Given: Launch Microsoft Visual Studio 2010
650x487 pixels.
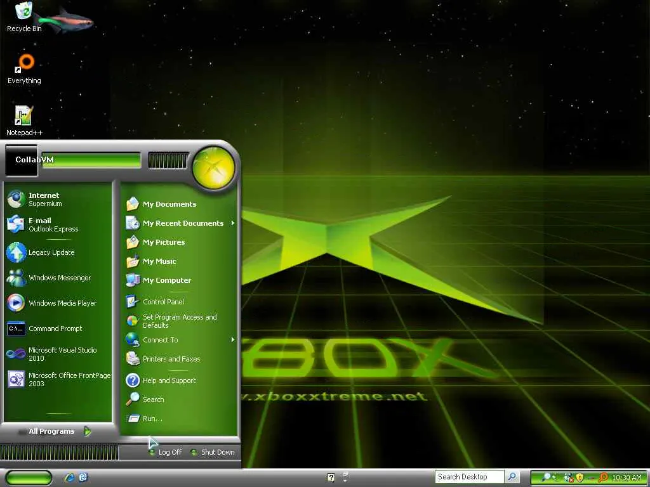Looking at the screenshot, I should pyautogui.click(x=58, y=354).
